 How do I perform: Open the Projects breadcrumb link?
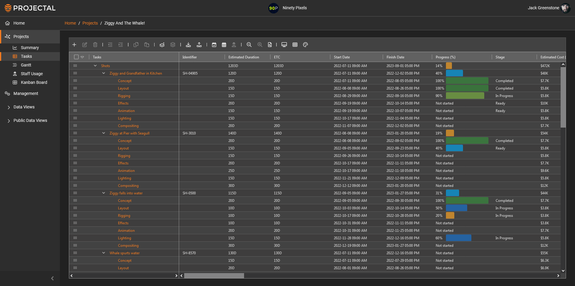point(90,23)
